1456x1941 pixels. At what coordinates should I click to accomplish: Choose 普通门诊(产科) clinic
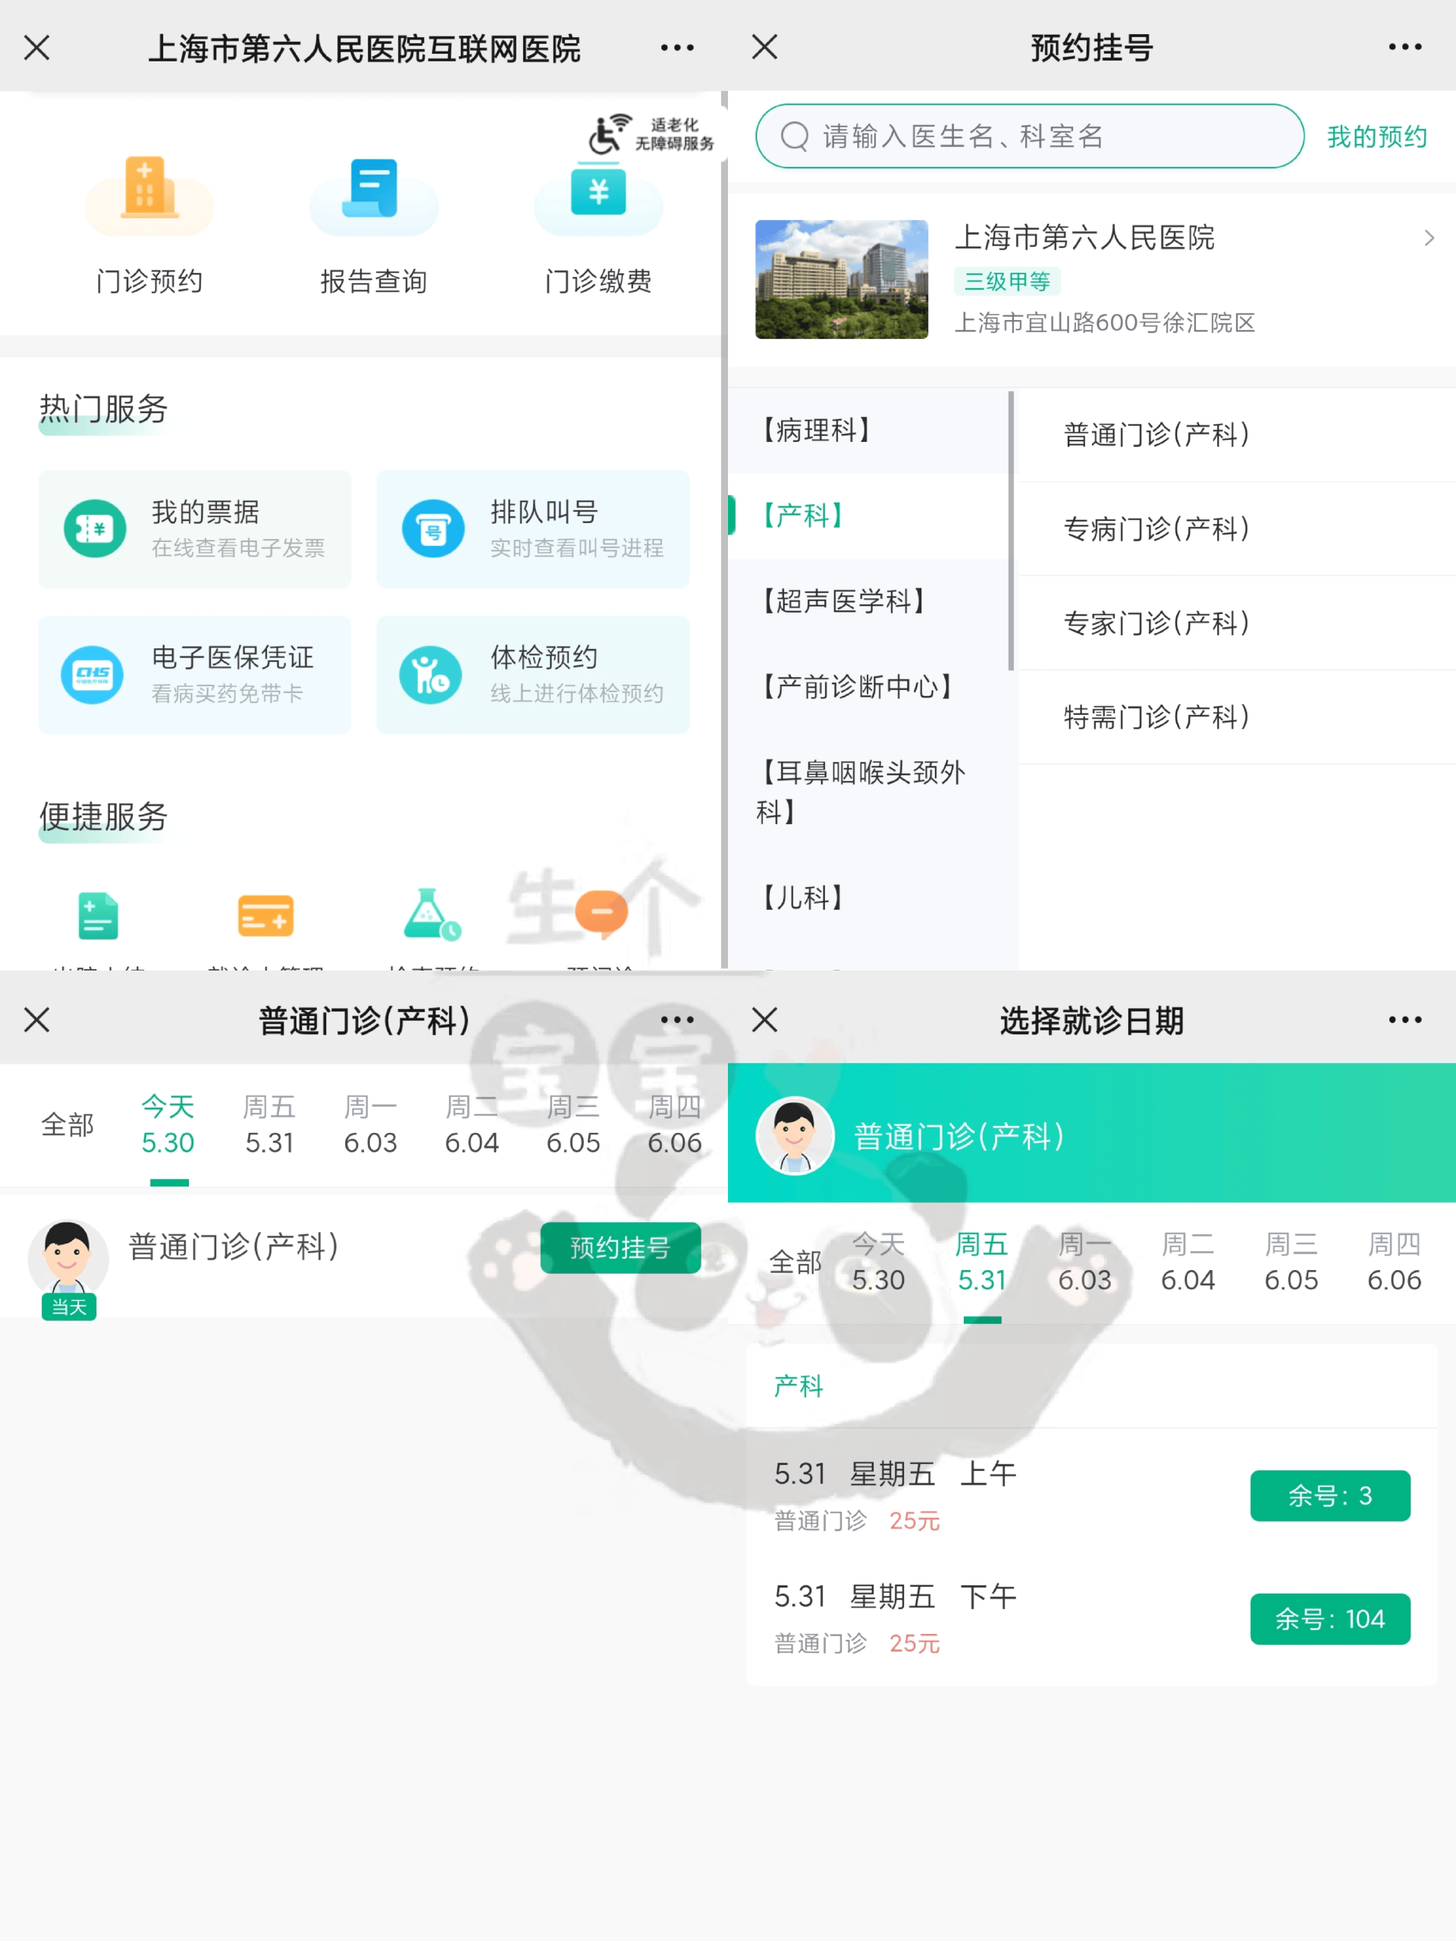pyautogui.click(x=1237, y=434)
